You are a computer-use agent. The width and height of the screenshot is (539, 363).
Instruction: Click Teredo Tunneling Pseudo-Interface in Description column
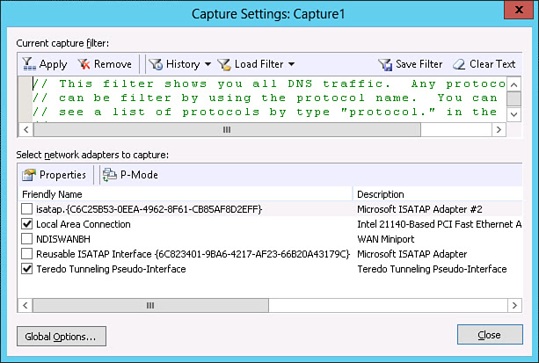point(432,269)
